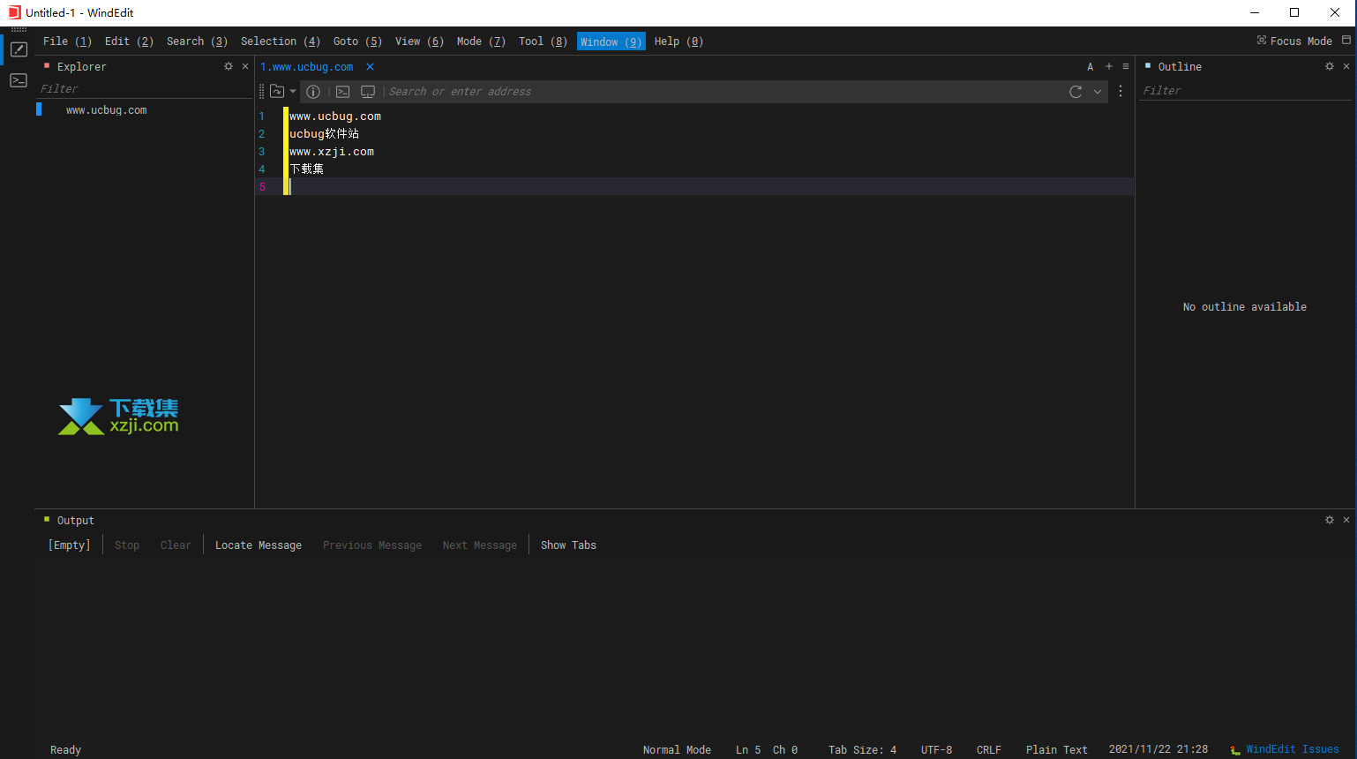
Task: Expand the address history chevron
Action: 1098,92
